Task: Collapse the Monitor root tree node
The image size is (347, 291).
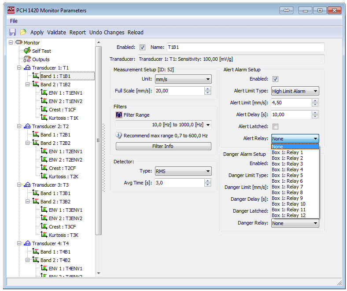Action: click(x=11, y=42)
